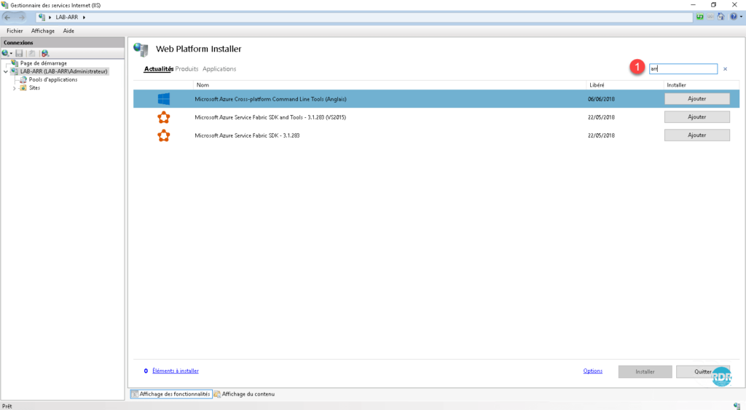Click Service Fabric SDK 3.1.283 row icon
The width and height of the screenshot is (746, 410).
[164, 135]
